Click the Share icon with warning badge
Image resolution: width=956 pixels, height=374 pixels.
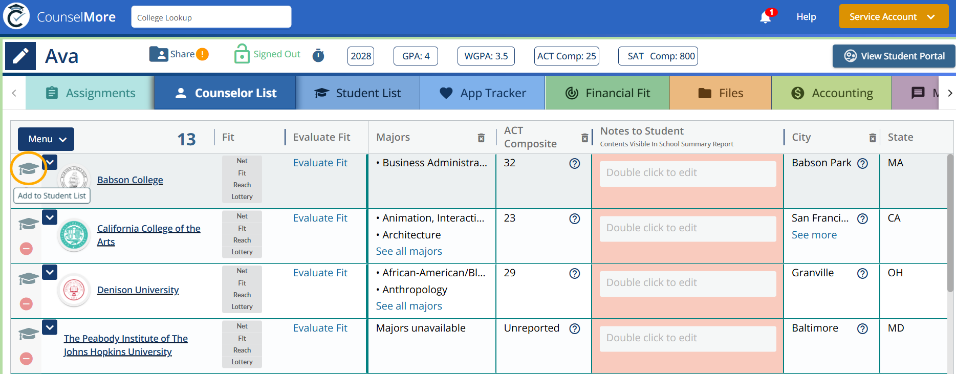(179, 54)
